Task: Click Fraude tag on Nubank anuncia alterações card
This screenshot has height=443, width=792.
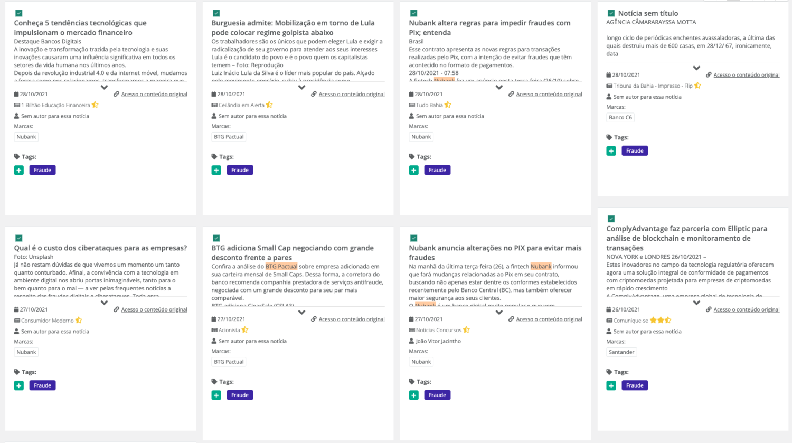Action: pos(437,395)
